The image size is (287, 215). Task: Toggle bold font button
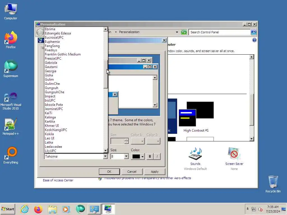click(150, 156)
